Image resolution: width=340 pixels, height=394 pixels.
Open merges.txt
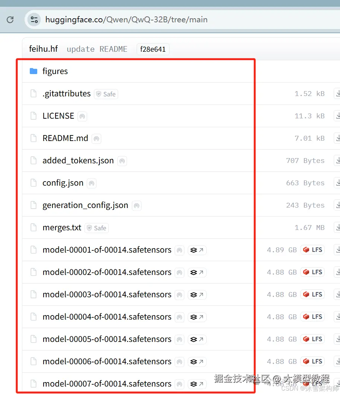(x=62, y=228)
